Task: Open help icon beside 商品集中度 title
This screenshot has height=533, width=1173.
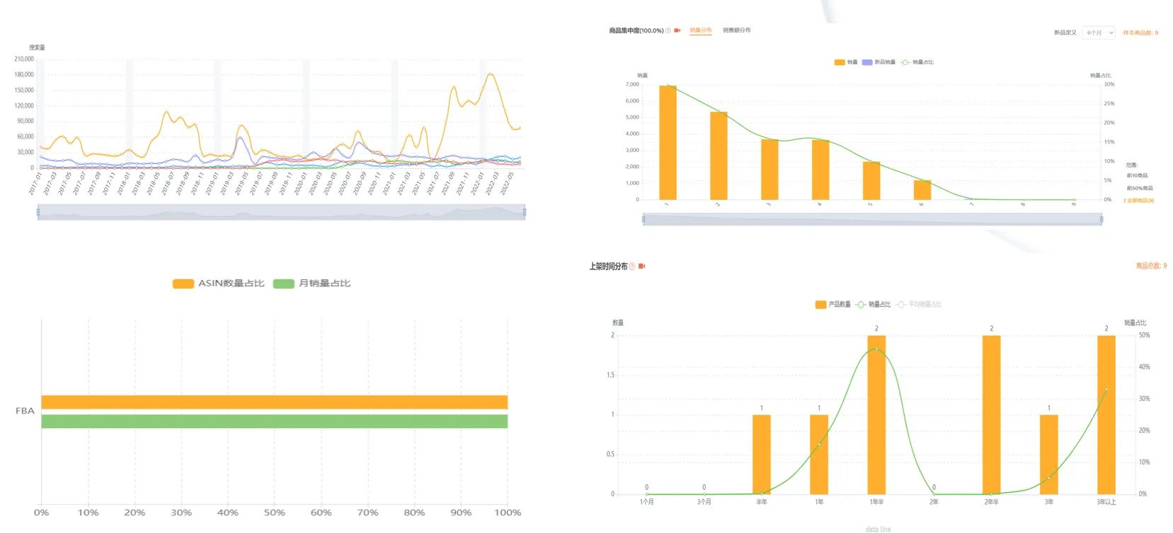Action: click(x=668, y=30)
